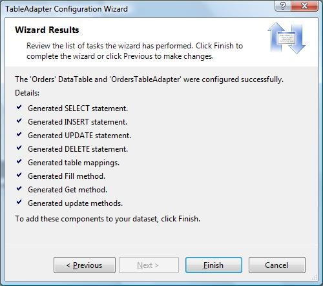Click checkmark beside Generated INSERT statement
The width and height of the screenshot is (323, 286).
(x=19, y=121)
